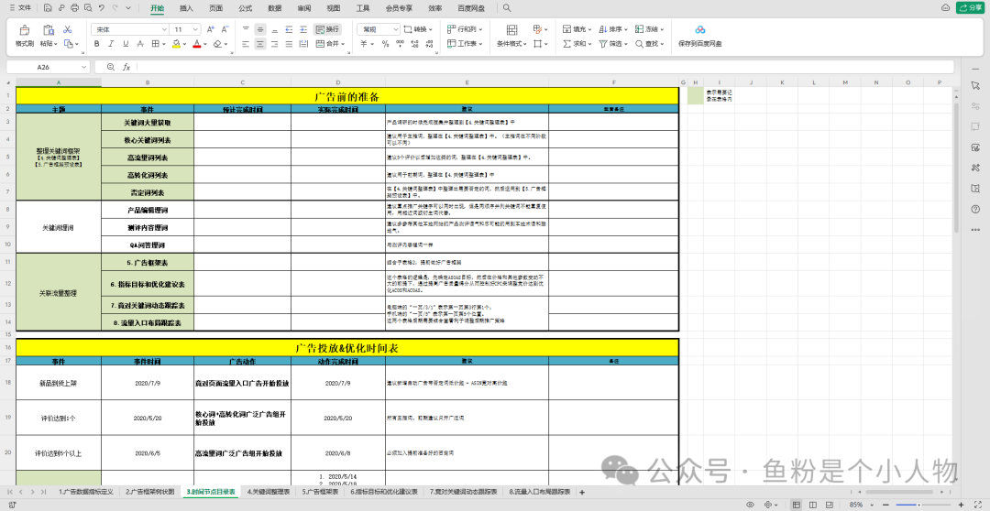Screen dimensions: 990x511
Task: Toggle Bold formatting
Action: [x=96, y=44]
